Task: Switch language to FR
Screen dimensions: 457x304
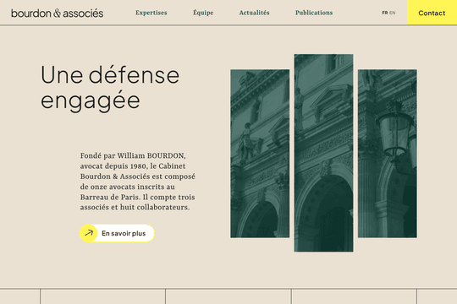Action: click(385, 13)
